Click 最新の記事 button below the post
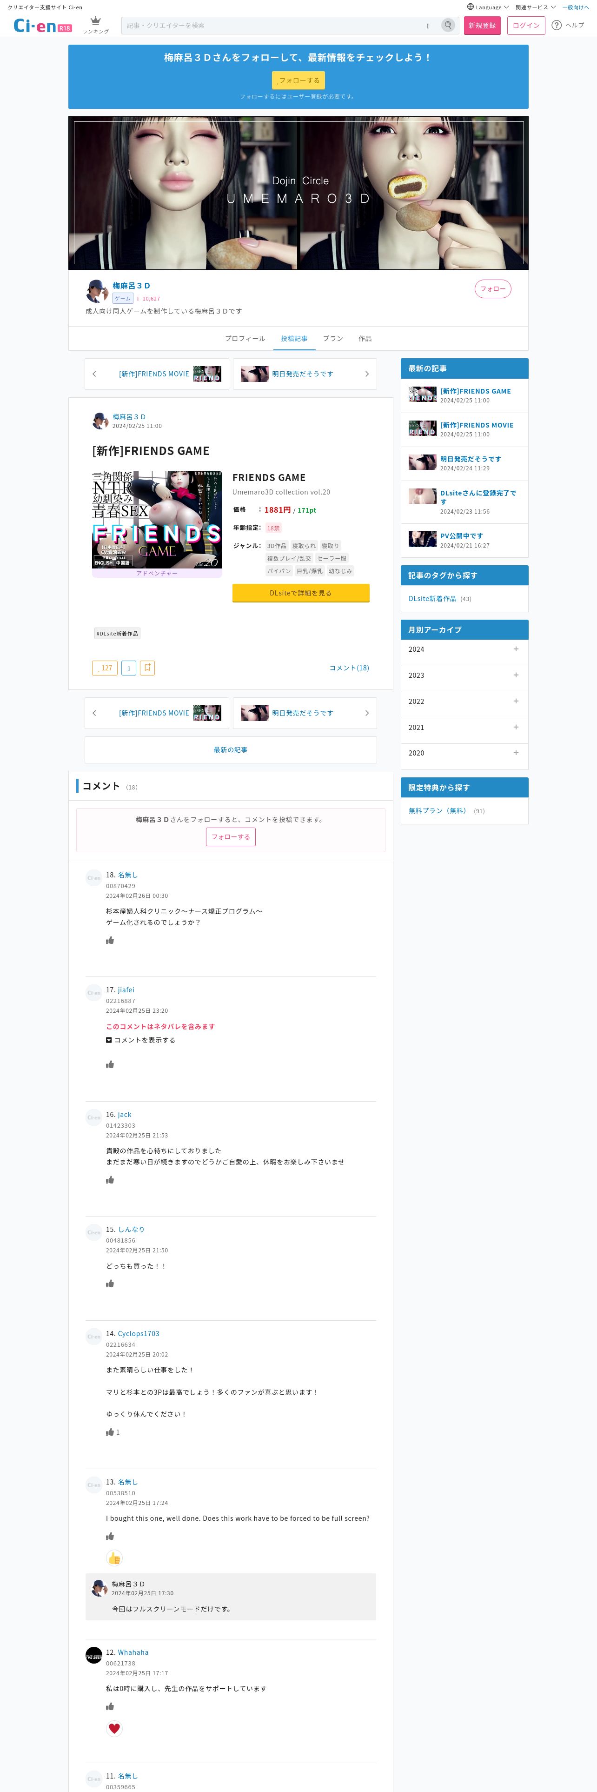Image resolution: width=597 pixels, height=1792 pixels. [231, 750]
